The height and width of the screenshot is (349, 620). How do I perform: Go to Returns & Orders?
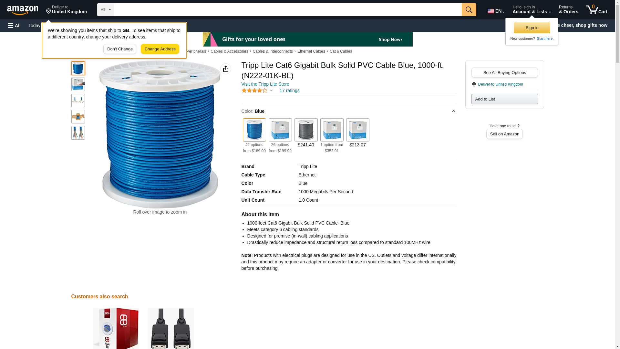click(569, 10)
